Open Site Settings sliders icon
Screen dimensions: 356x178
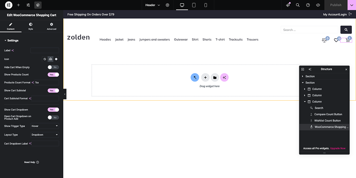28,5
